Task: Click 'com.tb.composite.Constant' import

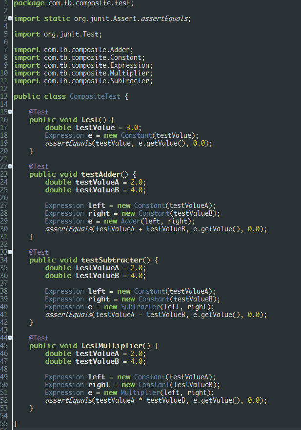Action: pos(93,57)
